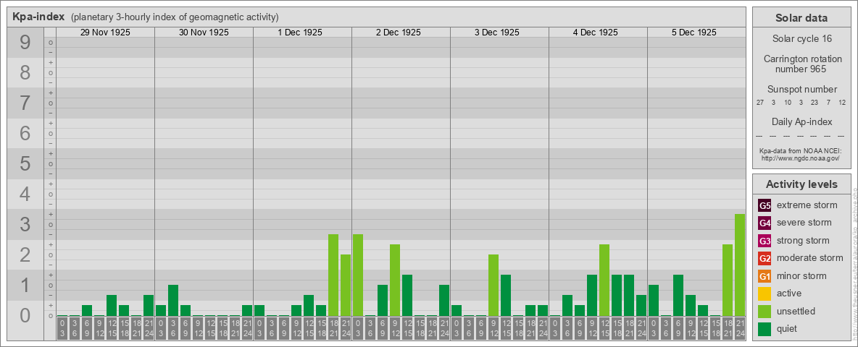Screen dimensions: 858x347
Task: Click the 4 Dec 12-15 unsettled bar
Action: coord(604,280)
